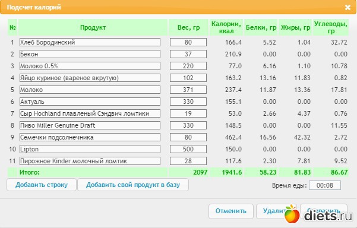Edit the Хлеб Бородинский product field
This screenshot has width=357, height=228.
90,42
